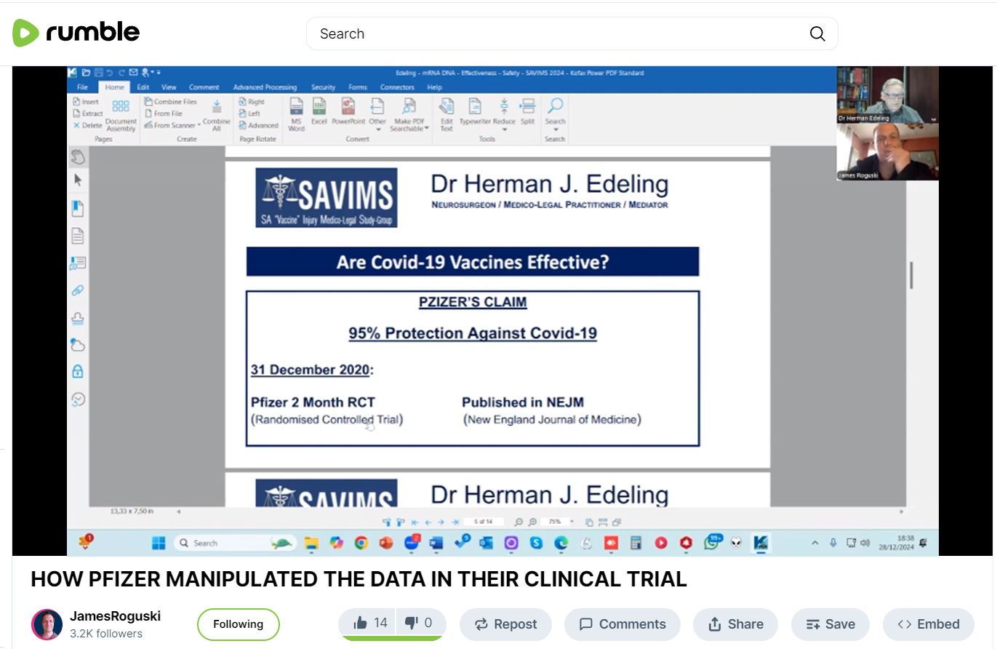The width and height of the screenshot is (997, 649).
Task: Save the video to a playlist
Action: point(830,624)
